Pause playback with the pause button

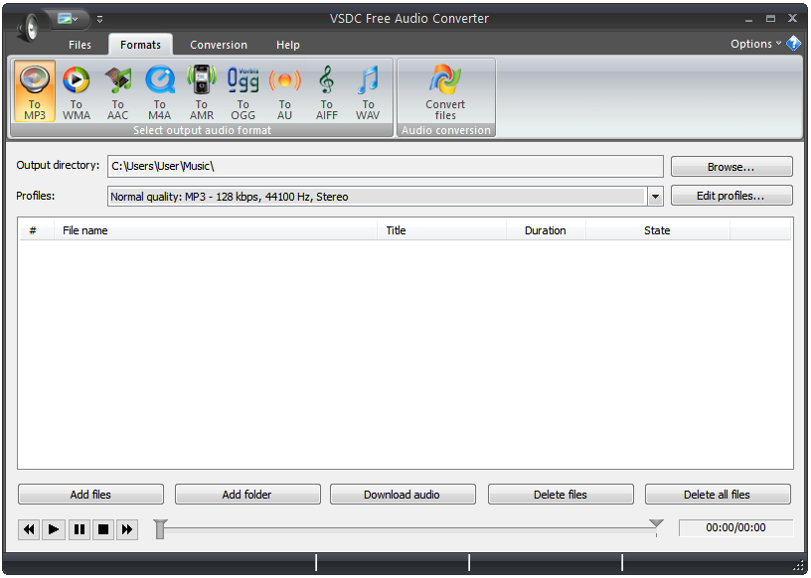pyautogui.click(x=80, y=529)
